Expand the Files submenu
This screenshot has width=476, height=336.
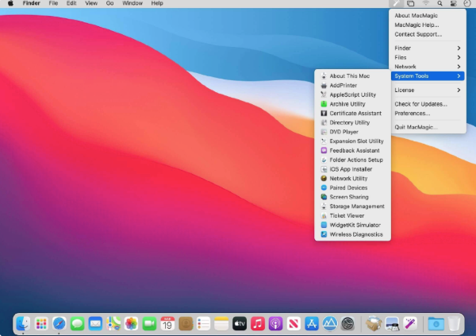point(428,57)
